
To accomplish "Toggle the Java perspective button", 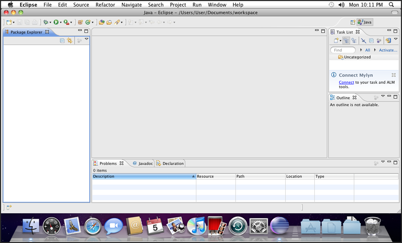I will pyautogui.click(x=365, y=22).
